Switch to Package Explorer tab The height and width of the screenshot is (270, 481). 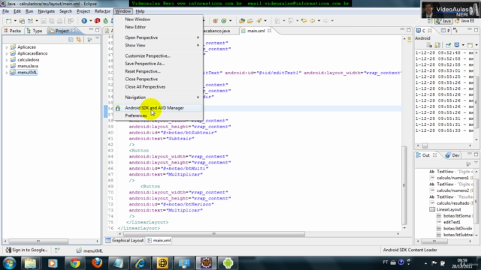(x=13, y=31)
